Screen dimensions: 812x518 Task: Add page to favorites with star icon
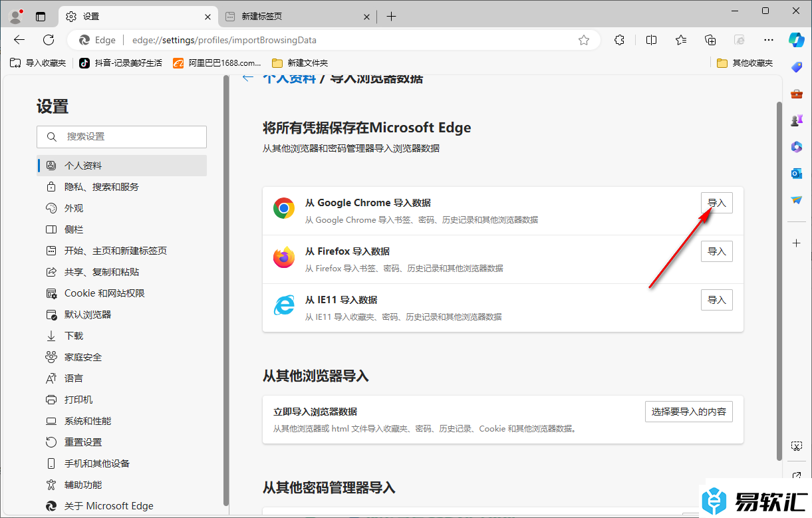pyautogui.click(x=584, y=40)
